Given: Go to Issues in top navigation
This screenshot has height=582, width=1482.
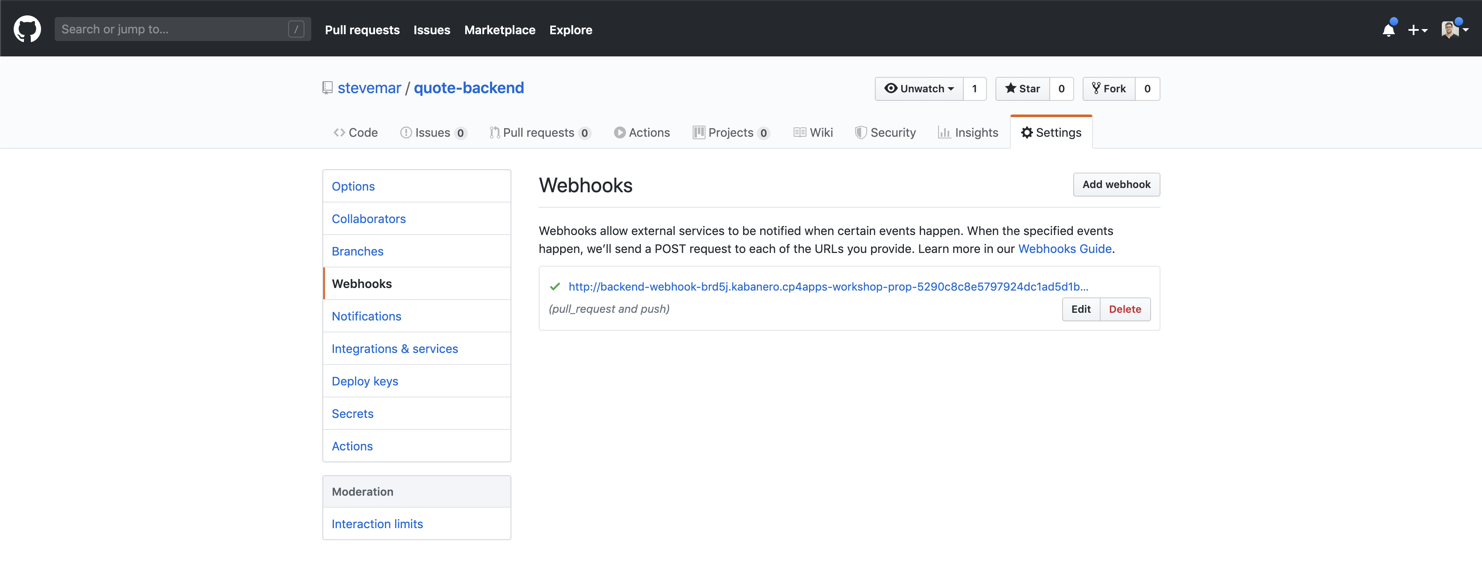Looking at the screenshot, I should tap(431, 30).
